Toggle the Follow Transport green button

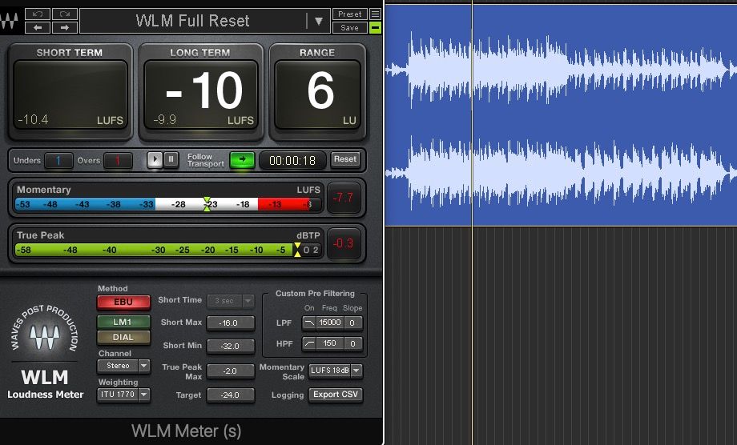pos(240,159)
